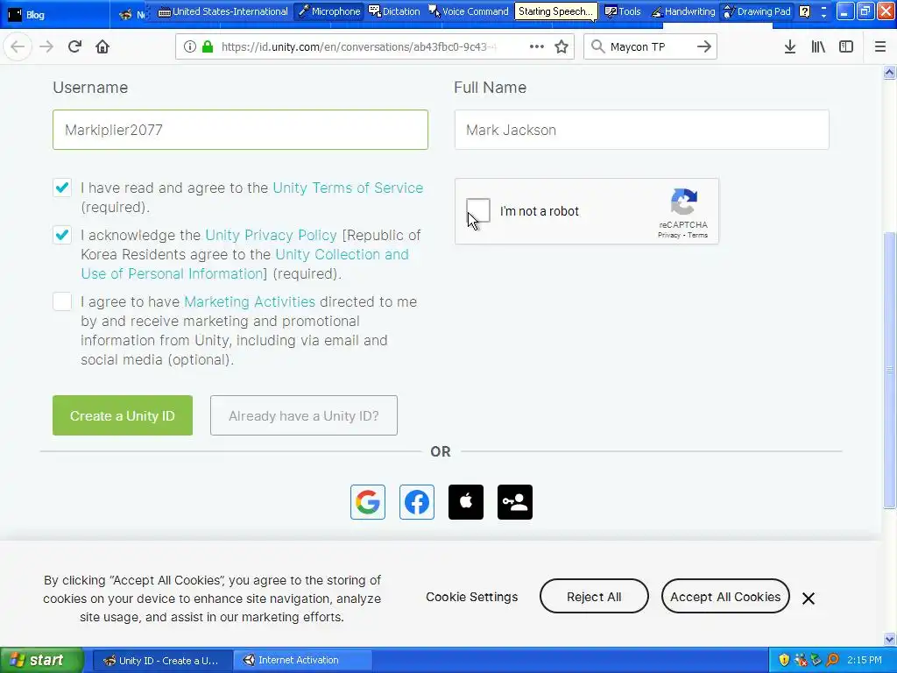Open the Unity Privacy Policy link
The image size is (897, 673).
272,235
